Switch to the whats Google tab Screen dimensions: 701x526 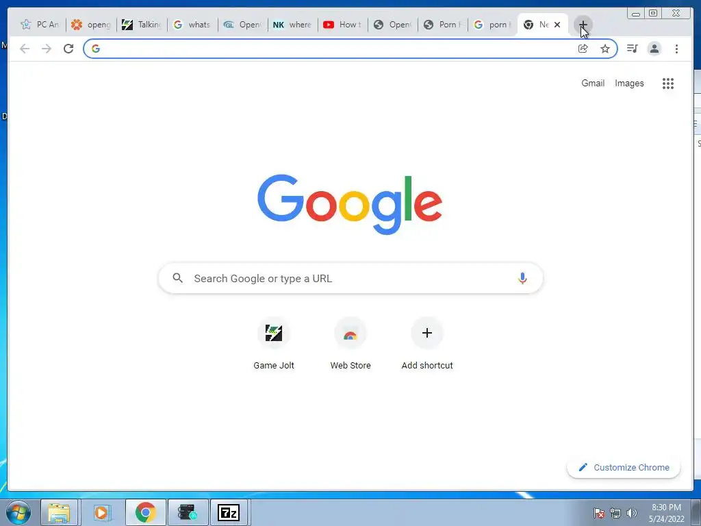tap(192, 25)
